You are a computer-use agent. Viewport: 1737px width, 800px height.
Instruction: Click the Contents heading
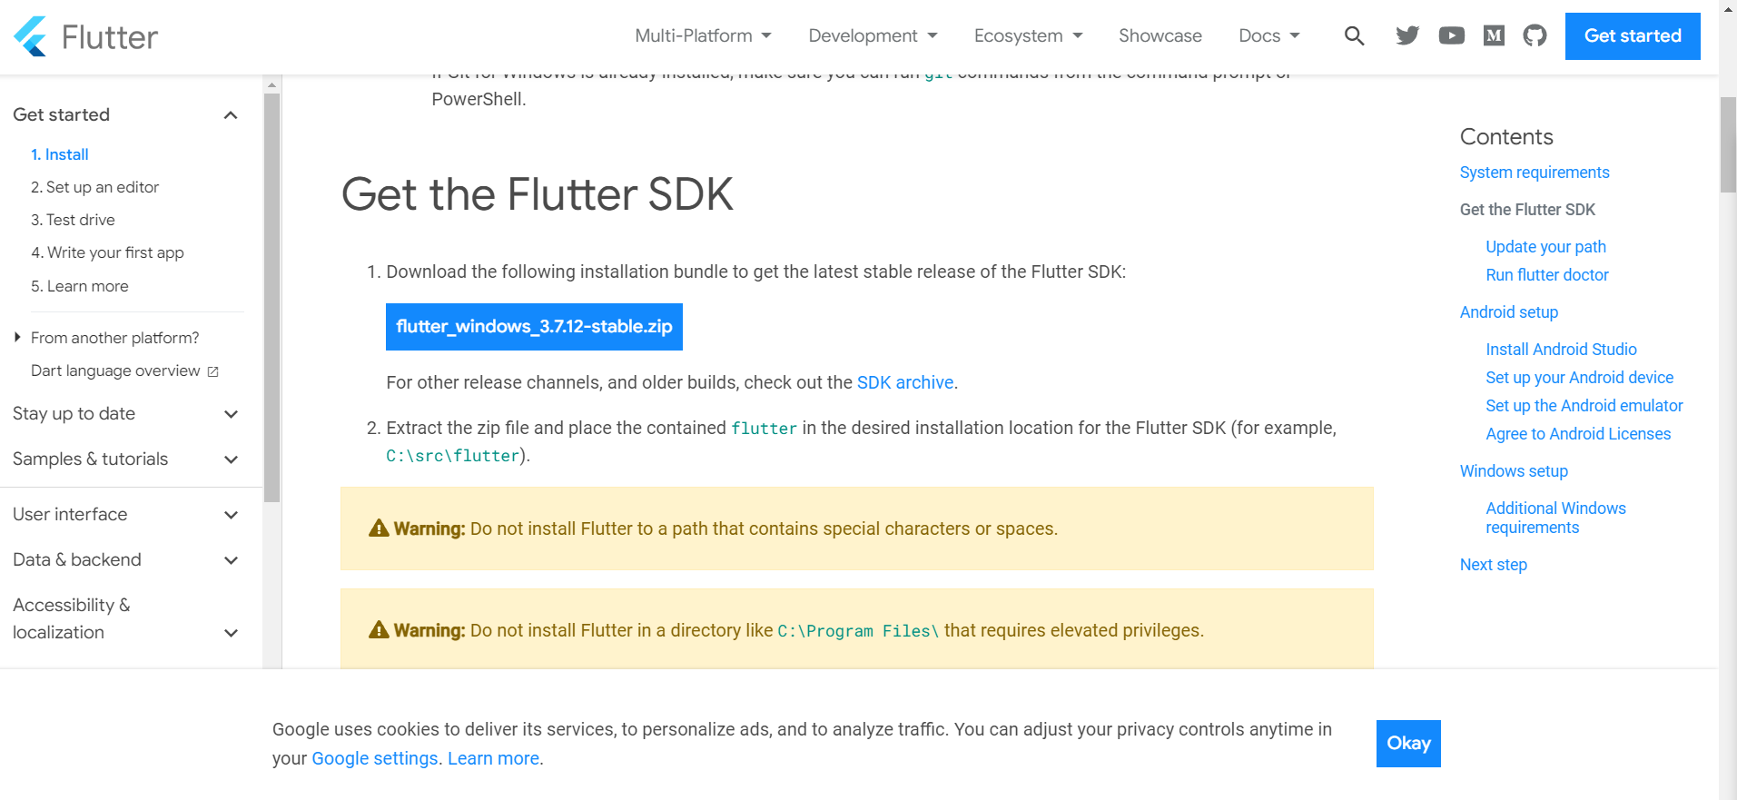point(1506,137)
